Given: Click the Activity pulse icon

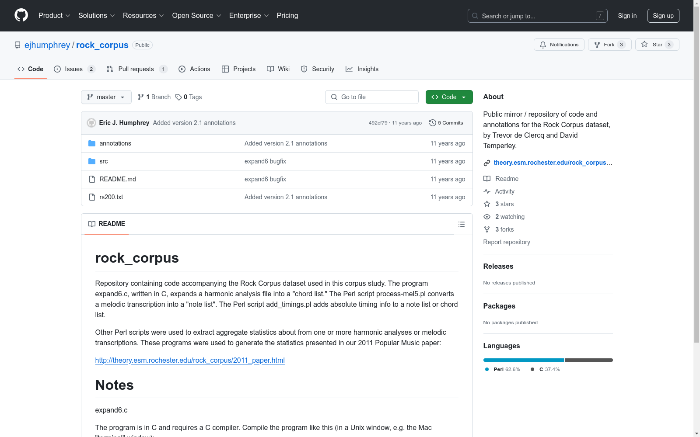Looking at the screenshot, I should (x=487, y=191).
